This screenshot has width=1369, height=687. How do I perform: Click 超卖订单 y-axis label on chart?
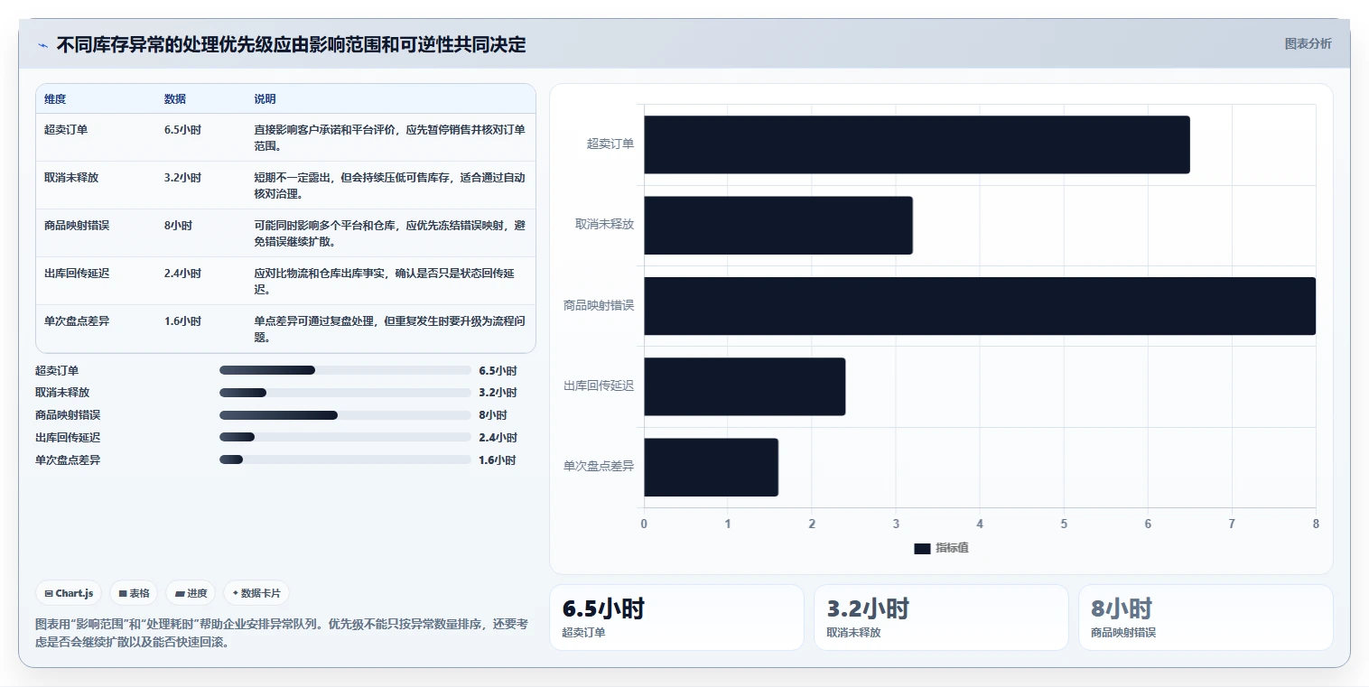click(x=610, y=144)
